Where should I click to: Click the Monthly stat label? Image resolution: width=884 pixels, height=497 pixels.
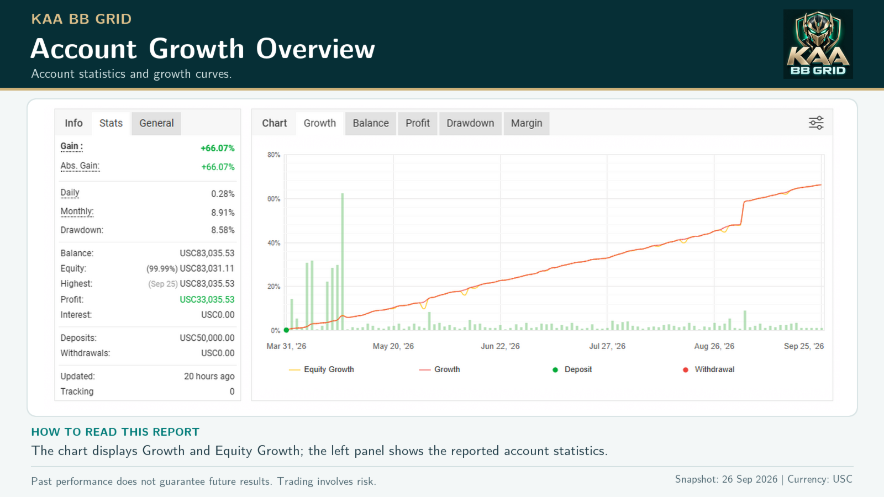coord(77,212)
